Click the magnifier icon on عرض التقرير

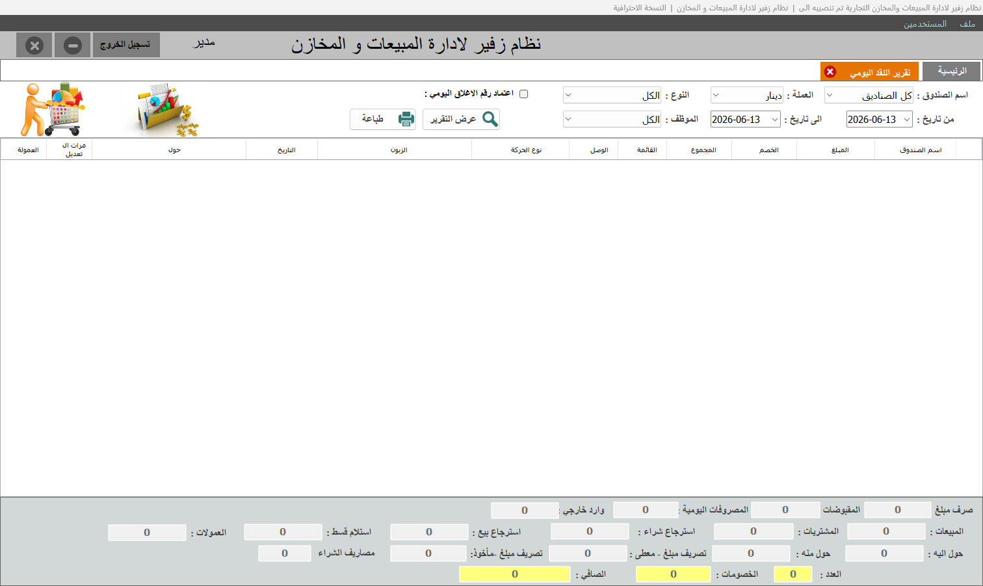(490, 119)
